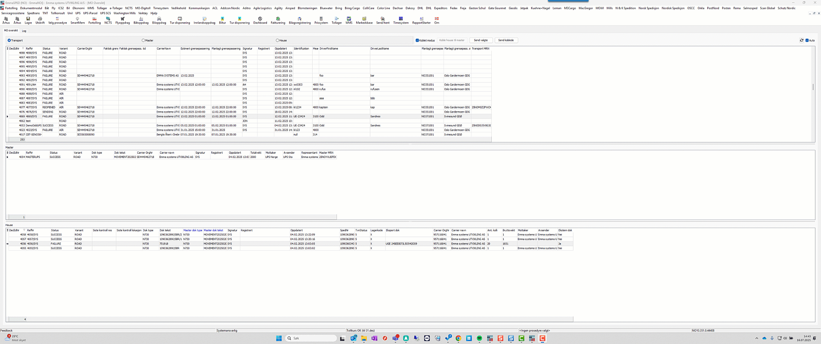Screen dimensions: 821x344
Task: Open the Bilagsregistrering toolbar icon
Action: [299, 21]
